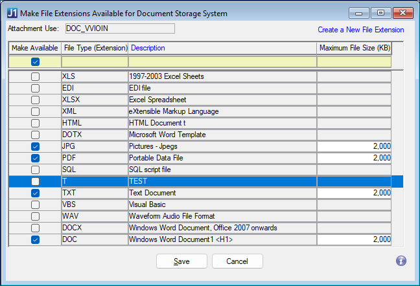Click the Make Available column header

tap(35, 48)
